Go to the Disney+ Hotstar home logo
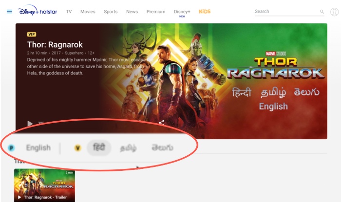Viewport: 341px width, 202px height. click(38, 11)
